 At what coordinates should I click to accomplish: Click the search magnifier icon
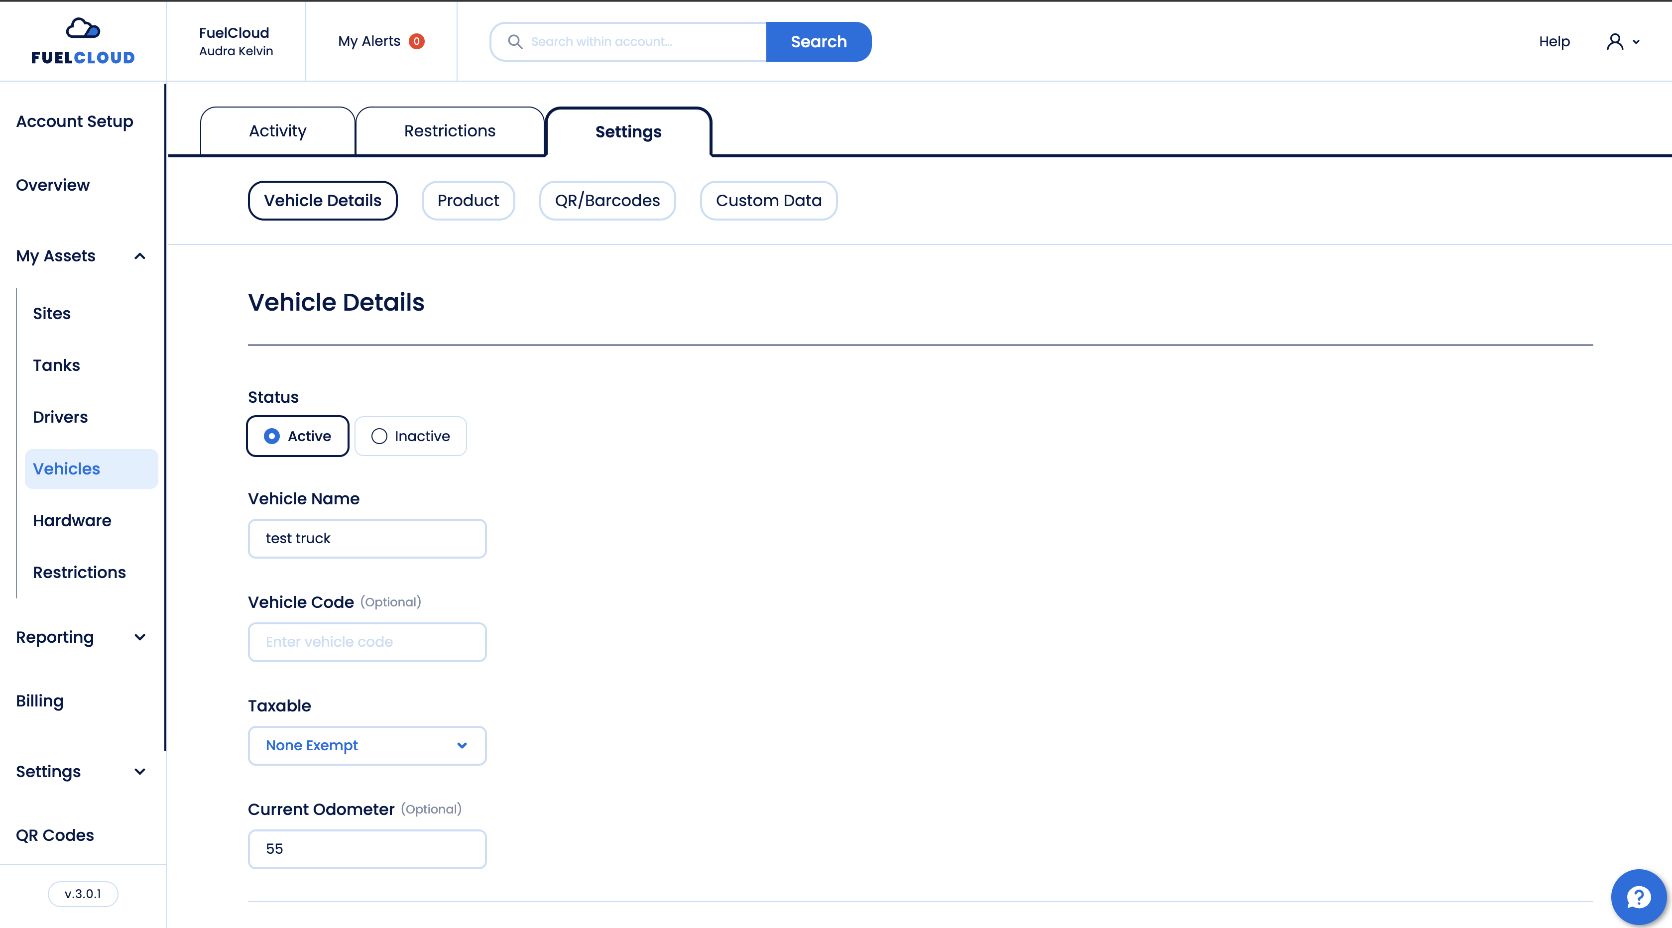515,41
